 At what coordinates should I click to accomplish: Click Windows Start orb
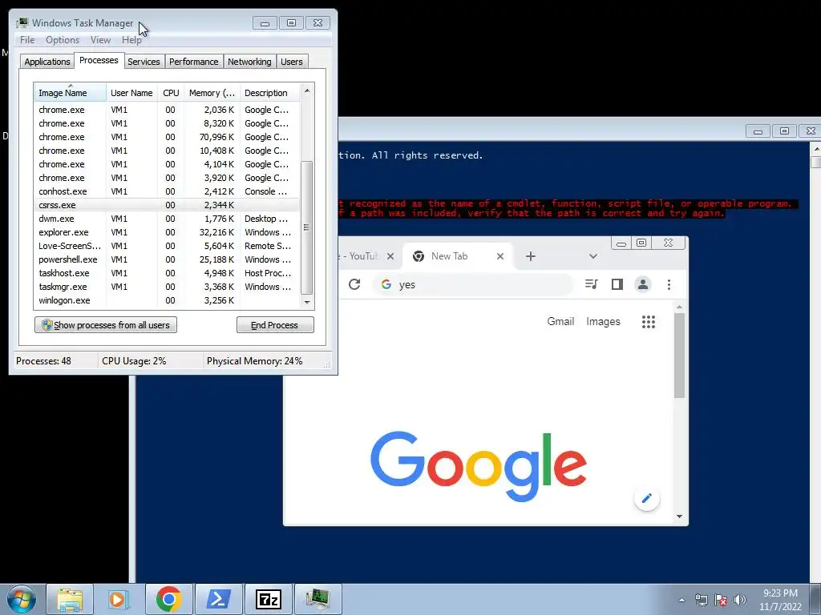pyautogui.click(x=22, y=599)
